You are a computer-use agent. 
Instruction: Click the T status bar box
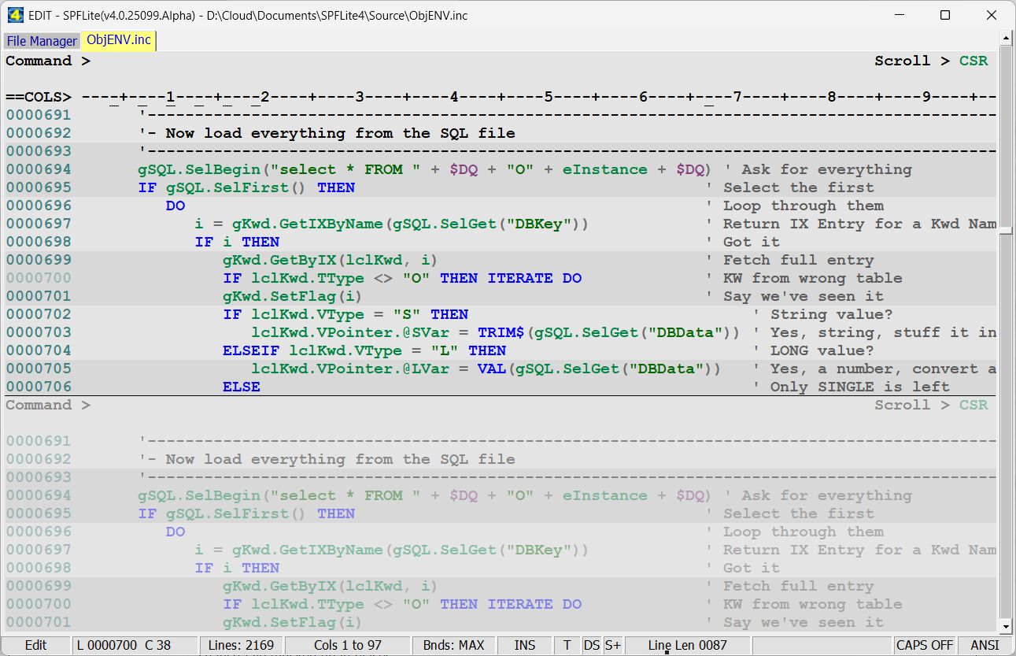[567, 645]
